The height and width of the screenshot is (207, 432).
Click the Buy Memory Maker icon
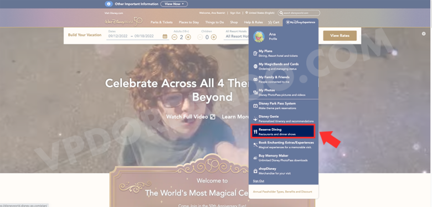click(x=255, y=158)
